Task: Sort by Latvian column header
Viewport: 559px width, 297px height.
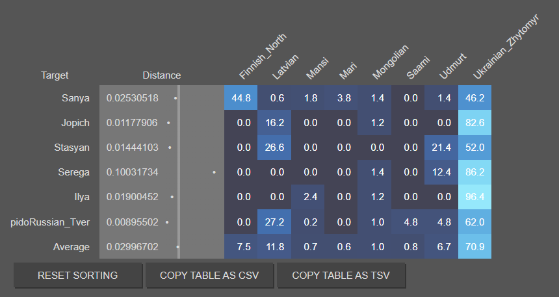Action: (285, 67)
